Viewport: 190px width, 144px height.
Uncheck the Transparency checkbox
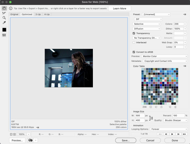click(134, 33)
